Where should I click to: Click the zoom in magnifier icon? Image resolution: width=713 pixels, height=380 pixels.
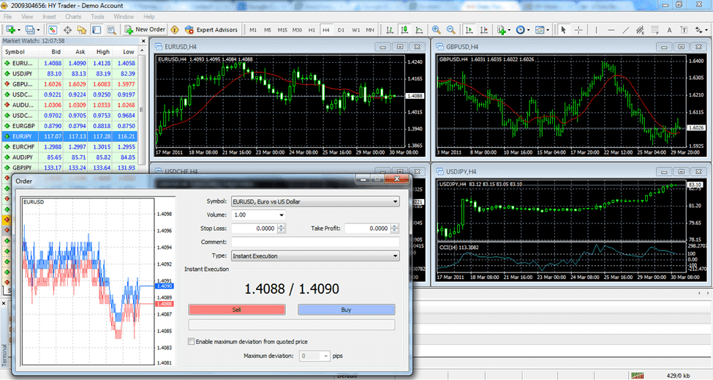pos(437,30)
